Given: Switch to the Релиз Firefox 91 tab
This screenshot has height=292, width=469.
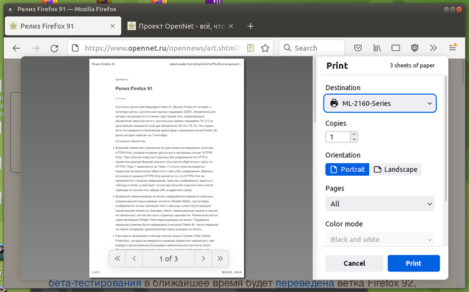Looking at the screenshot, I should 63,26.
